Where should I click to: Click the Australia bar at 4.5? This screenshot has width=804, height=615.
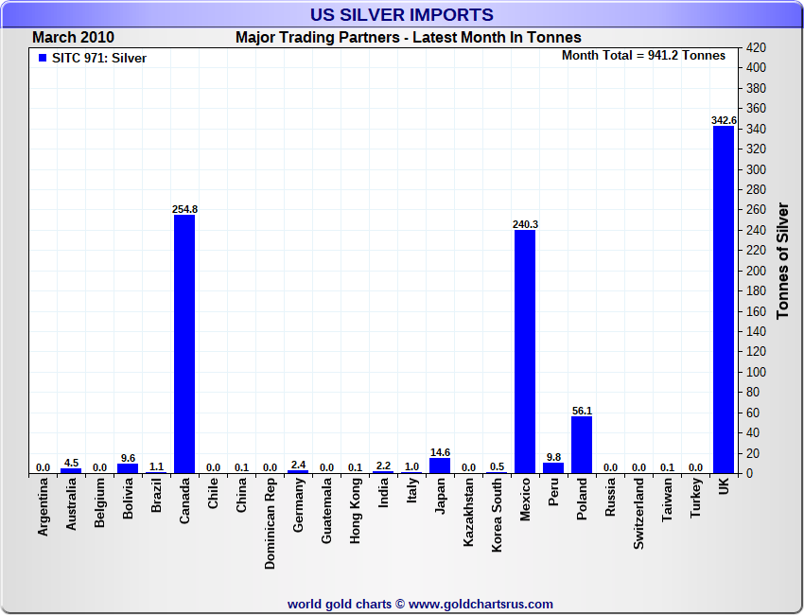point(71,470)
